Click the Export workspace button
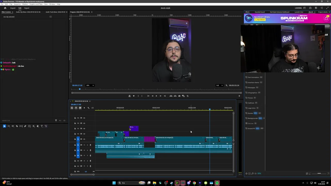This screenshot has height=186, width=331. click(27, 8)
